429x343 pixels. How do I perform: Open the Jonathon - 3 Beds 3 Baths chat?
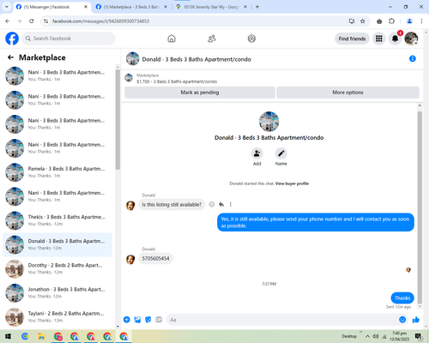pyautogui.click(x=57, y=292)
